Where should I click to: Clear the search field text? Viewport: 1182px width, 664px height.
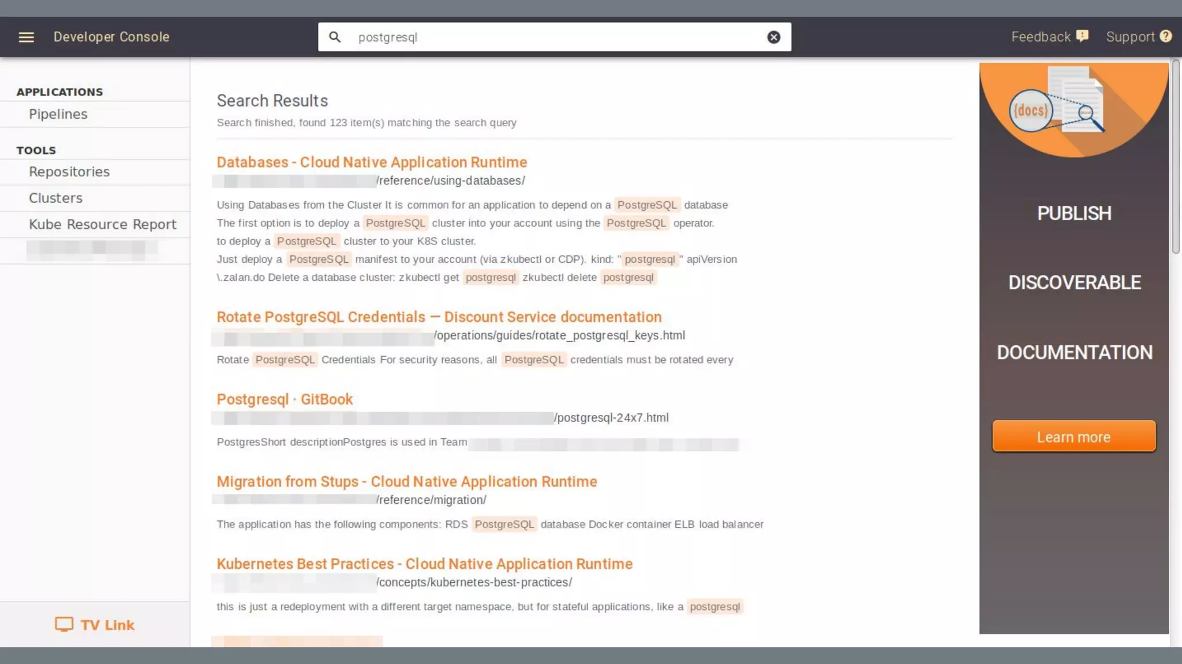pos(773,37)
